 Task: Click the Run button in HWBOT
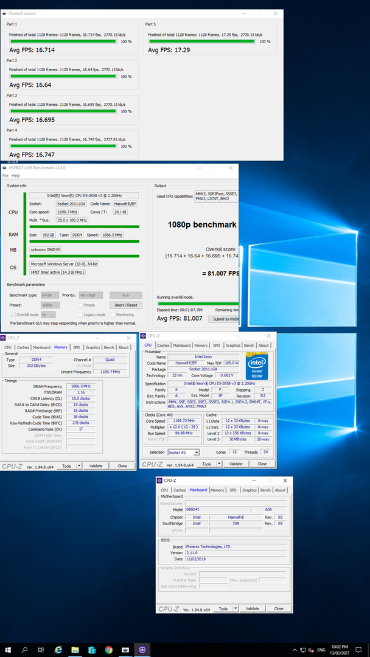[126, 295]
